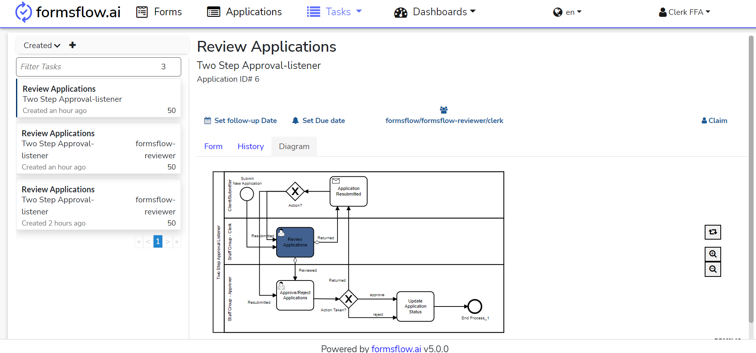Click the bell icon for due date
Image resolution: width=756 pixels, height=353 pixels.
(295, 121)
